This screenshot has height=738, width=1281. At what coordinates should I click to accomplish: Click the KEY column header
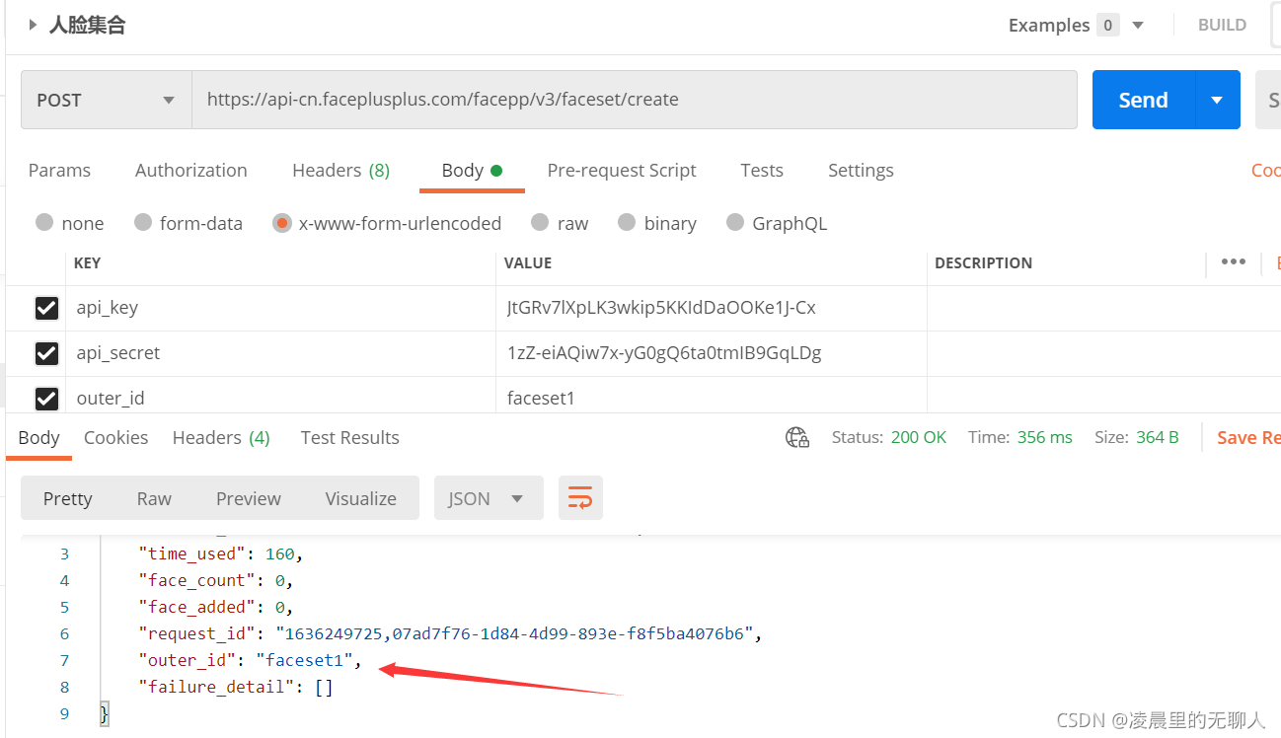pyautogui.click(x=87, y=263)
